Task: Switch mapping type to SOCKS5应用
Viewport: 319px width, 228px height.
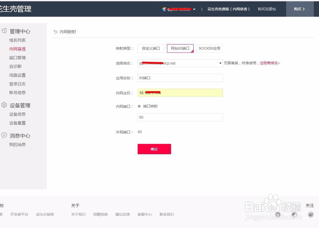Action: (210, 48)
